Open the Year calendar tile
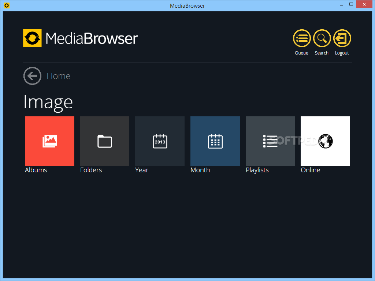Viewport: 375px width, 281px height. [x=160, y=141]
